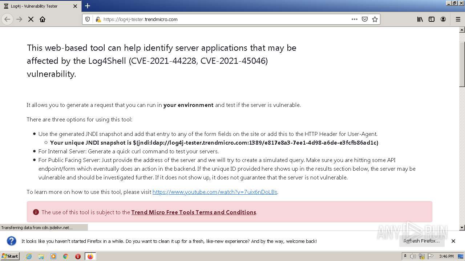Open page actions three-dot menu
The width and height of the screenshot is (465, 261).
355,19
